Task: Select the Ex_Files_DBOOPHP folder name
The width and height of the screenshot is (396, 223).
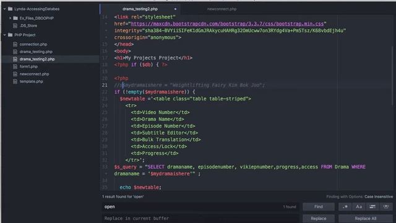Action: (37, 18)
